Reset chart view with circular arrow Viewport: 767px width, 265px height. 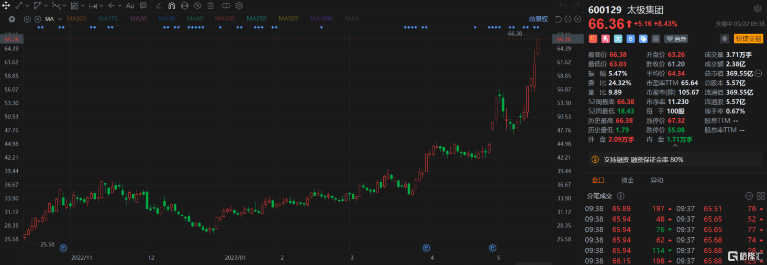tap(558, 19)
